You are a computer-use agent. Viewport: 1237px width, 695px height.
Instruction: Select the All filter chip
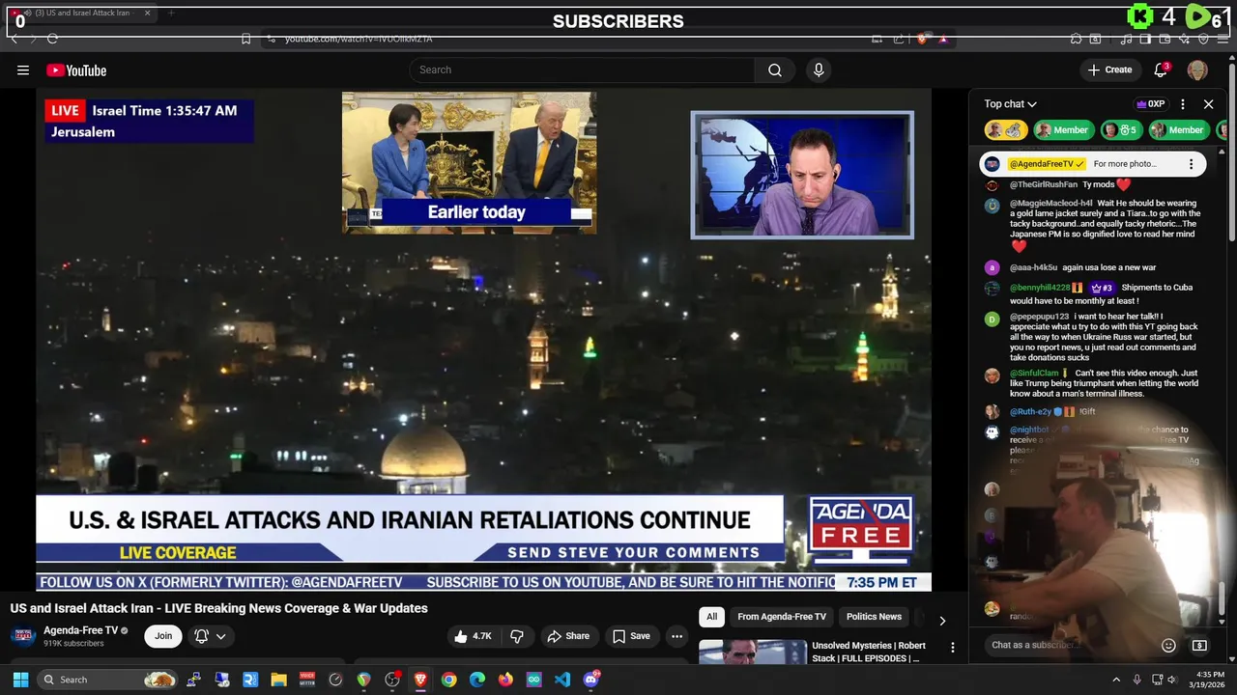[711, 617]
